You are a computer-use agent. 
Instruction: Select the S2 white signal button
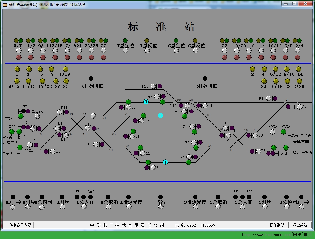(x=143, y=153)
